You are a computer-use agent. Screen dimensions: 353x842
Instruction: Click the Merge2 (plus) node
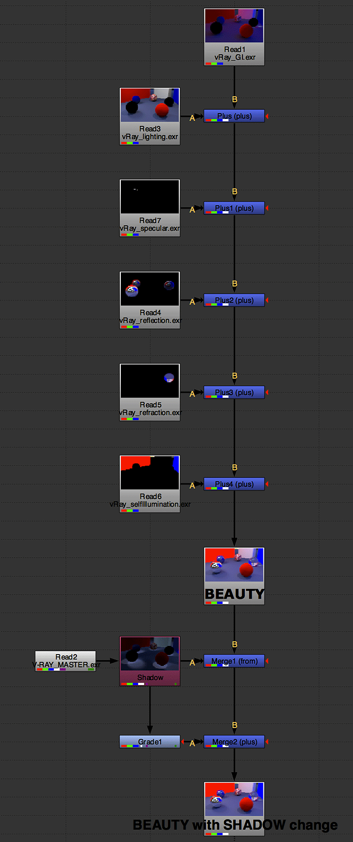pos(234,742)
